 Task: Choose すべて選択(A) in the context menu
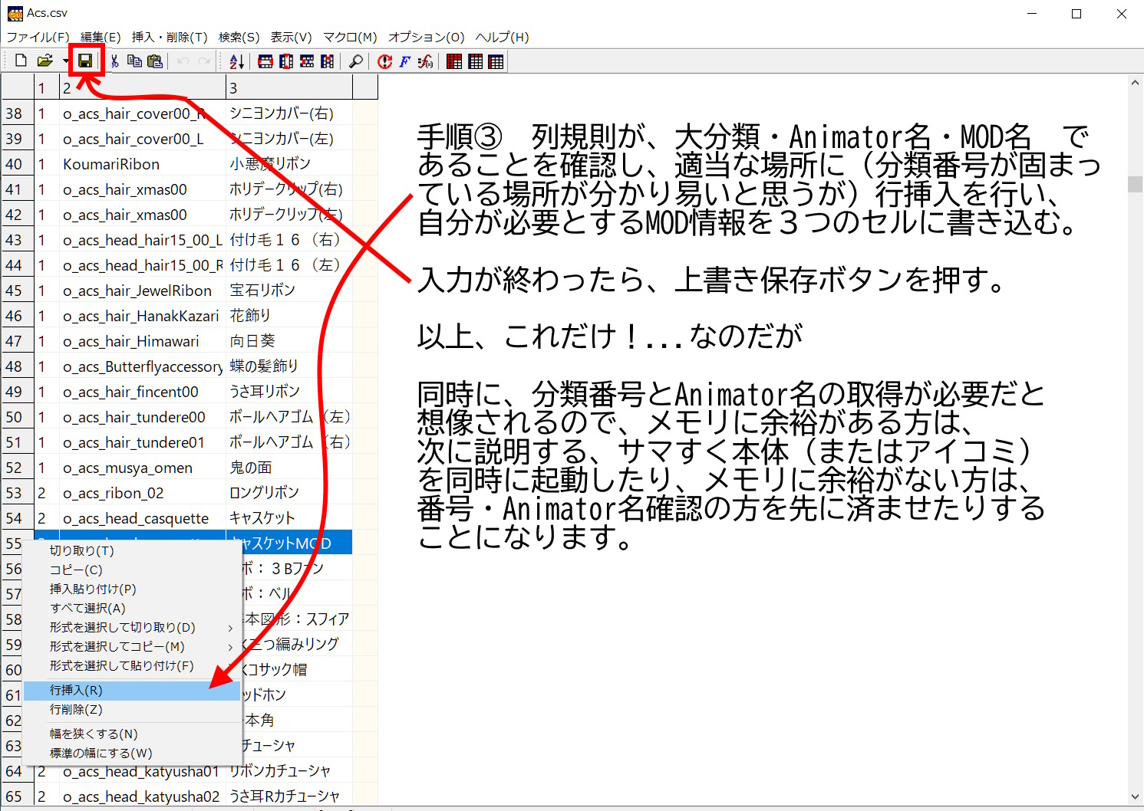point(132,608)
